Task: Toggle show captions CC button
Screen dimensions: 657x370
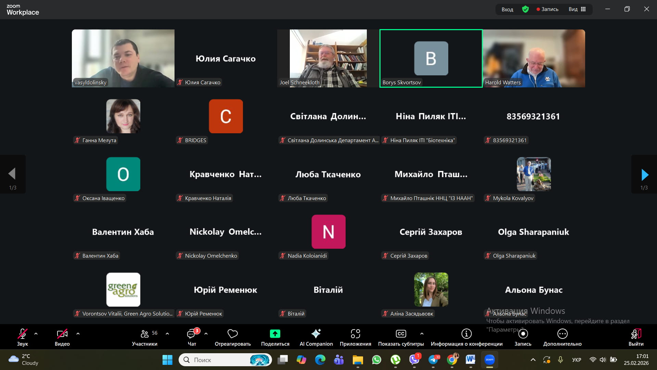Action: [401, 334]
